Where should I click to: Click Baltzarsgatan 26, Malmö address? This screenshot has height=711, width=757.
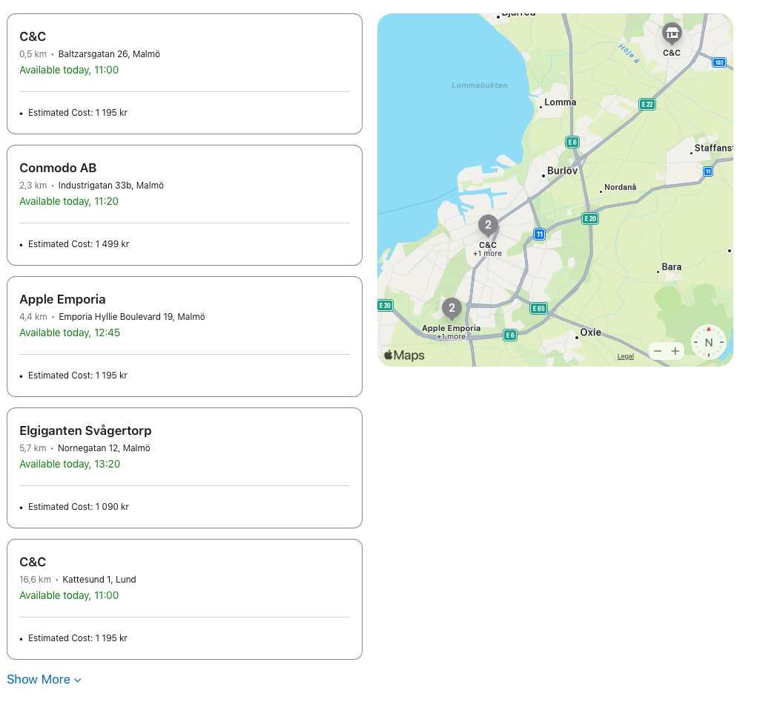(109, 54)
